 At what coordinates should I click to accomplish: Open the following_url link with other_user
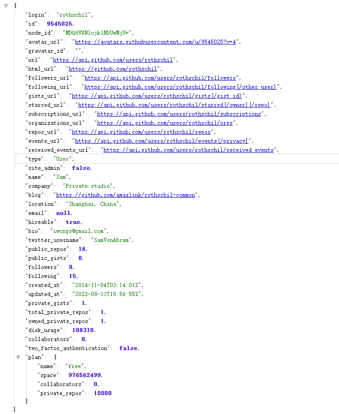pyautogui.click(x=181, y=87)
